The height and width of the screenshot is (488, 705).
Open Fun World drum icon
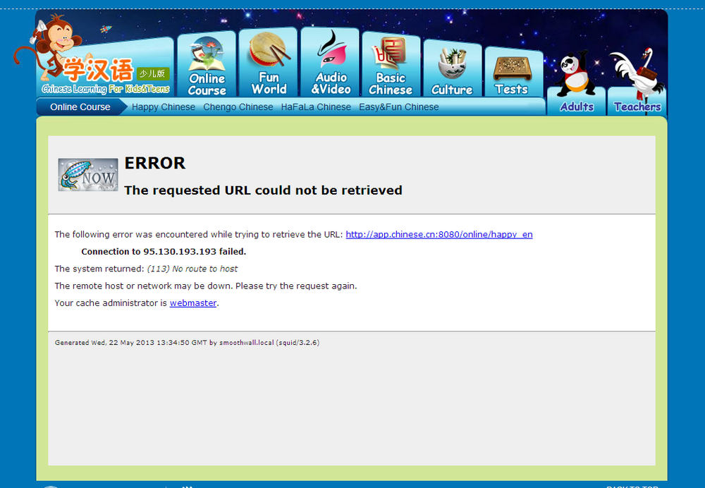click(x=269, y=50)
